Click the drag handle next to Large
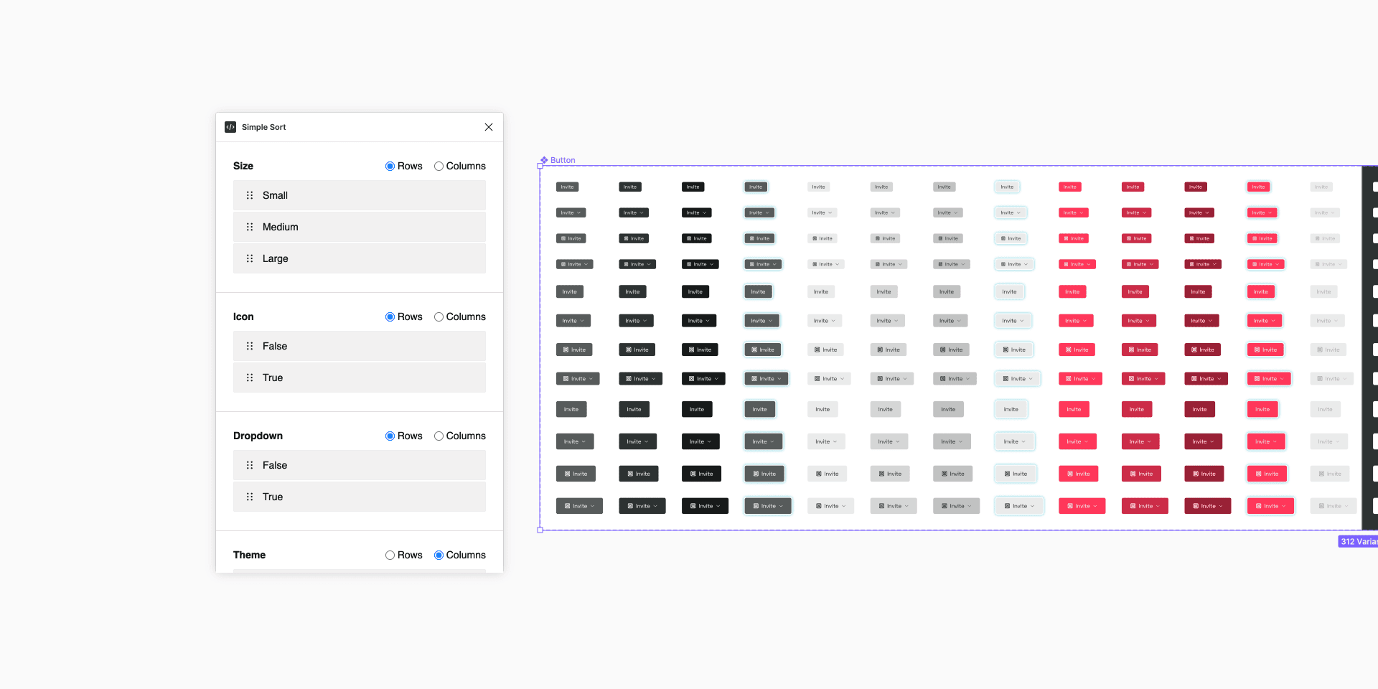This screenshot has height=689, width=1378. tap(250, 258)
